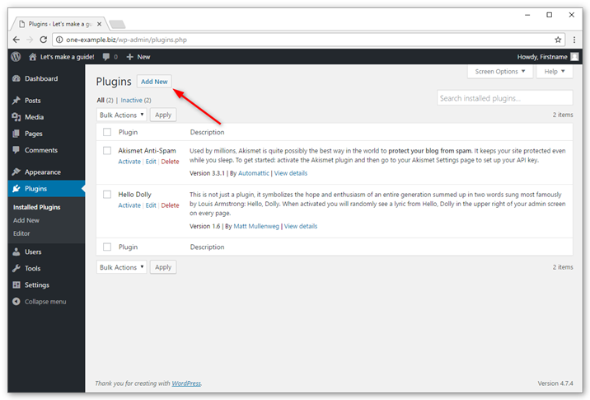Click the Plugins plug icon in sidebar
Image resolution: width=590 pixels, height=400 pixels.
click(16, 188)
